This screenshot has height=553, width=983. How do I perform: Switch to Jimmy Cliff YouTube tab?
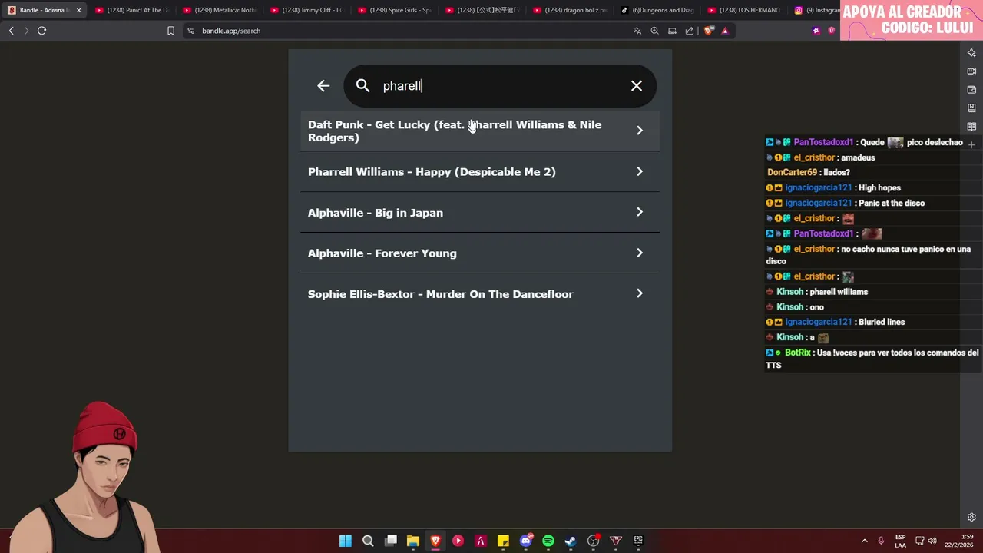[307, 10]
